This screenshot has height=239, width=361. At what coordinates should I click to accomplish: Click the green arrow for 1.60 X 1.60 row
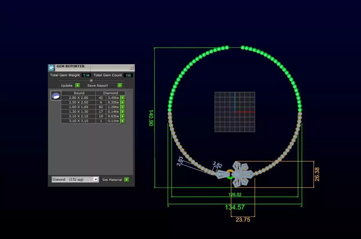[x=123, y=107]
